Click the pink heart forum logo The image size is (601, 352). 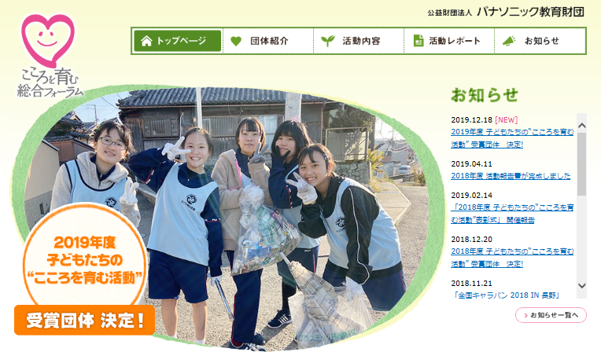[48, 56]
